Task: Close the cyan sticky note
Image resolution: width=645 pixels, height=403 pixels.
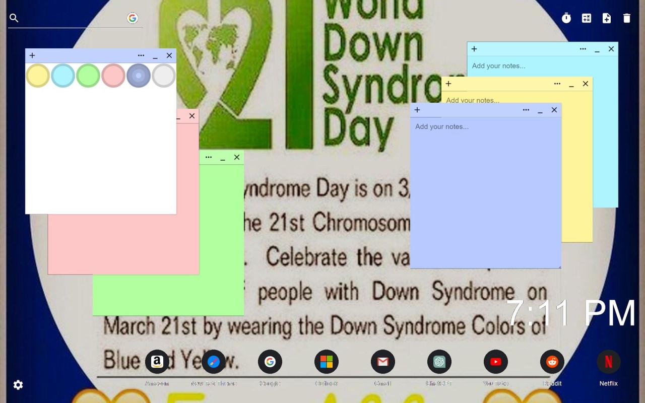Action: point(611,49)
